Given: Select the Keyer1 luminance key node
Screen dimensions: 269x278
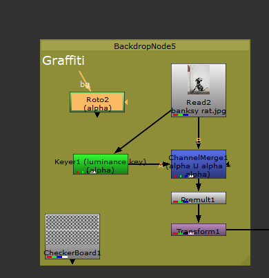Looking at the screenshot, I should [101, 164].
